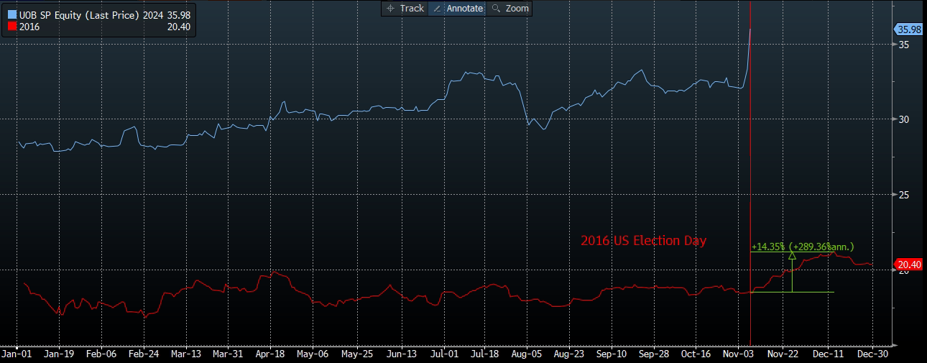The width and height of the screenshot is (927, 363).
Task: Click the 30 value on the y-axis
Action: coord(899,119)
